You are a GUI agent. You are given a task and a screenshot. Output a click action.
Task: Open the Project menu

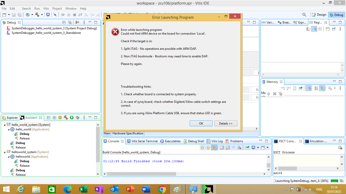coord(57,9)
